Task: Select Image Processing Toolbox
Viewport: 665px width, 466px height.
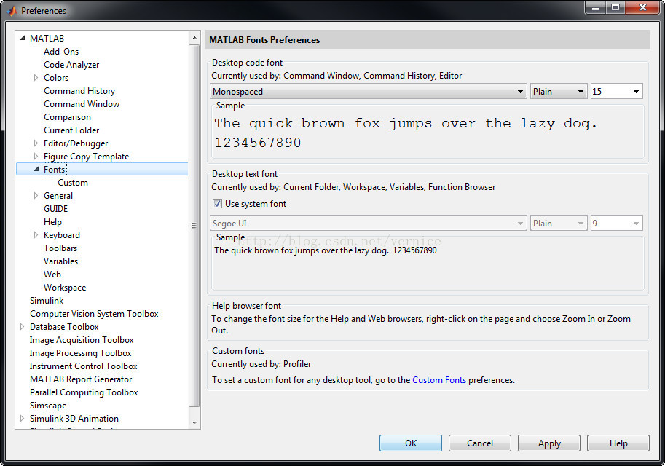Action: [x=81, y=353]
